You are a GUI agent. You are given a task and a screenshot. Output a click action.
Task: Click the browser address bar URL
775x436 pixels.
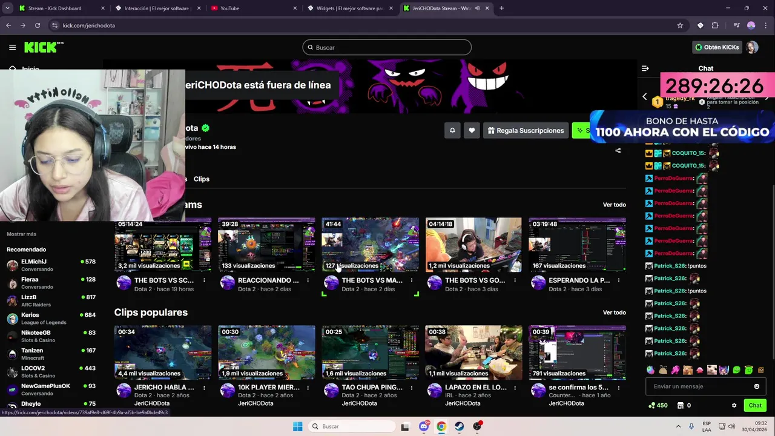pyautogui.click(x=89, y=25)
